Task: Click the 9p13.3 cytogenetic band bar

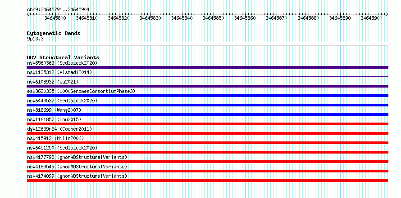Action: click(x=207, y=44)
